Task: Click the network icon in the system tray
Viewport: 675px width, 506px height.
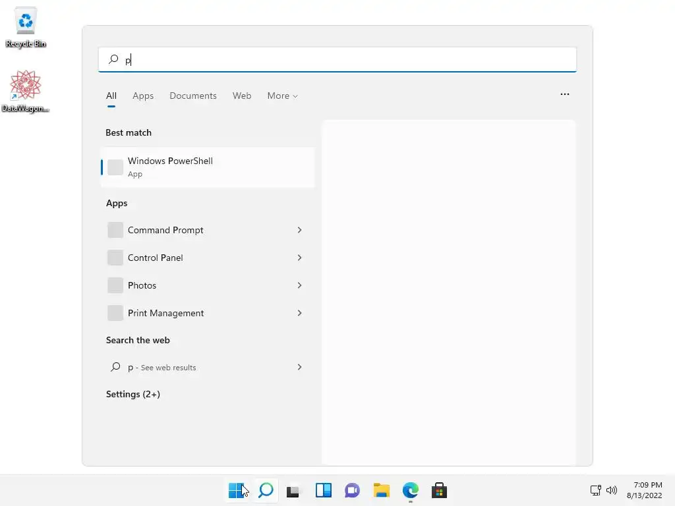Action: coord(596,490)
